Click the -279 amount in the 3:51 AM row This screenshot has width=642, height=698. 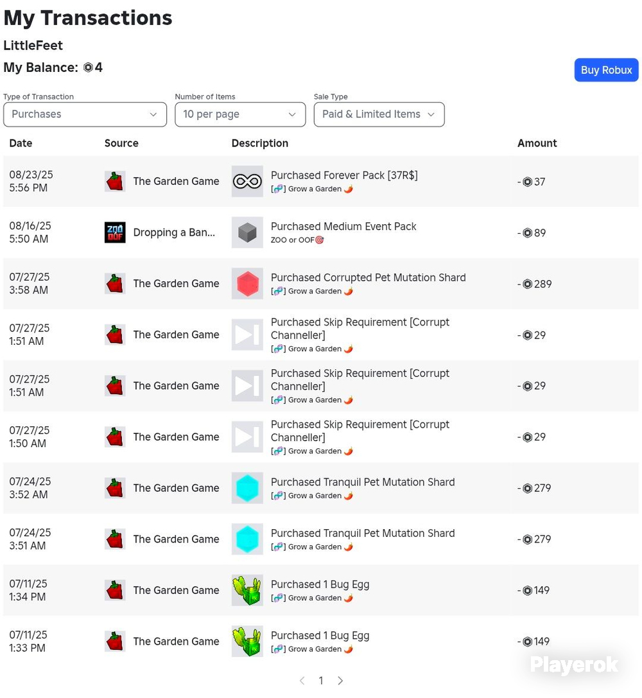(x=534, y=539)
